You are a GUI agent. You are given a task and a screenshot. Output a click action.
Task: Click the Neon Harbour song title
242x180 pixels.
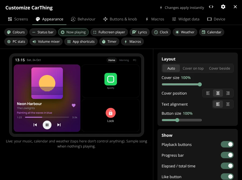[x=29, y=104]
